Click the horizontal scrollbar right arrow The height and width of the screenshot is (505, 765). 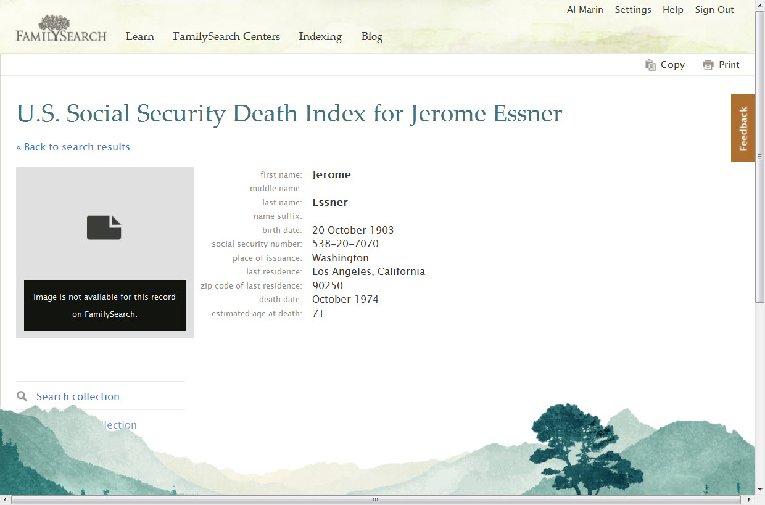[x=749, y=500]
